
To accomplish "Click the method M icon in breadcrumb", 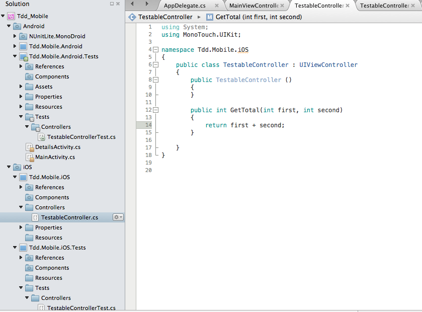I will [210, 17].
